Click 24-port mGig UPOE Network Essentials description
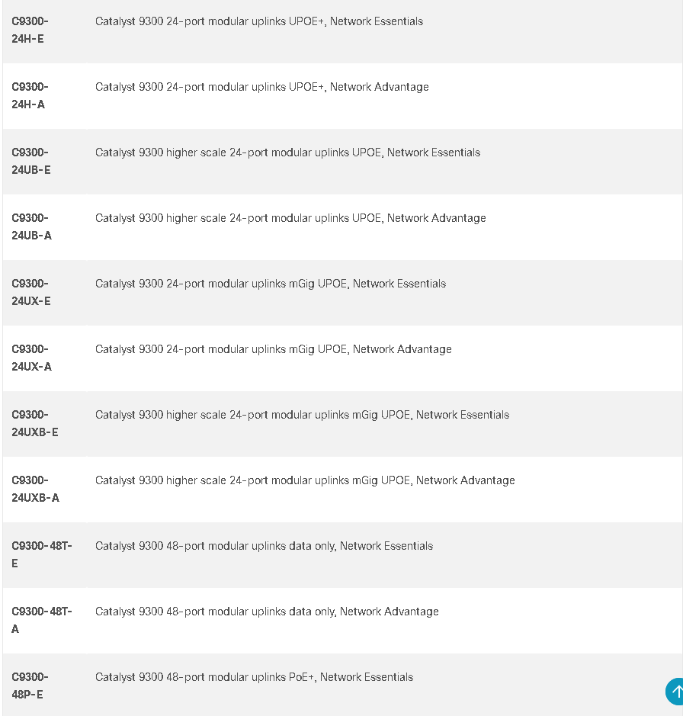Image resolution: width=683 pixels, height=716 pixels. (271, 284)
